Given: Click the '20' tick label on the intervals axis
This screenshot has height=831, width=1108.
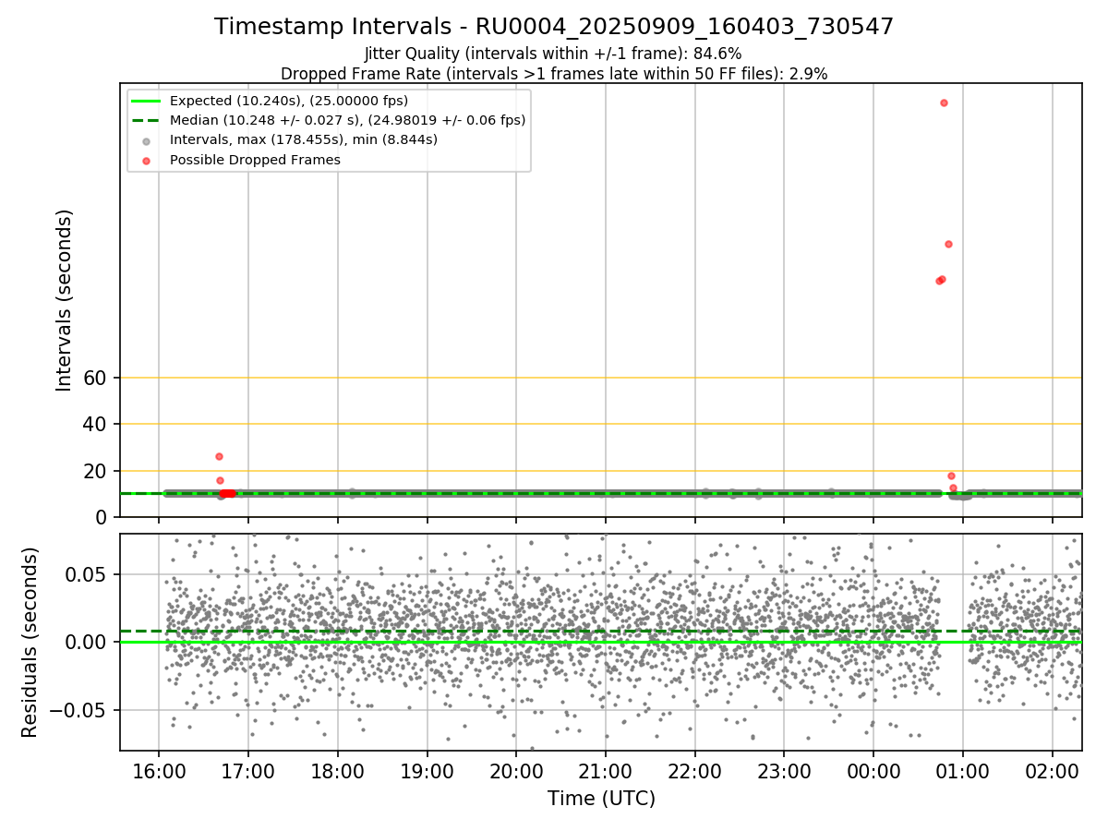Looking at the screenshot, I should tap(97, 471).
